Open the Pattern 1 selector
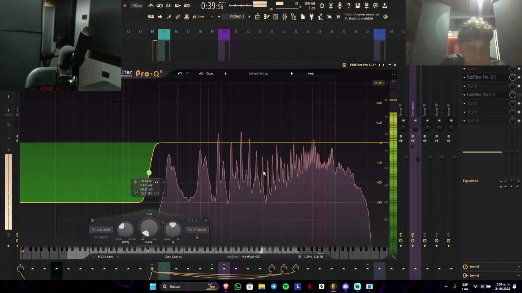522x293 pixels. click(237, 17)
